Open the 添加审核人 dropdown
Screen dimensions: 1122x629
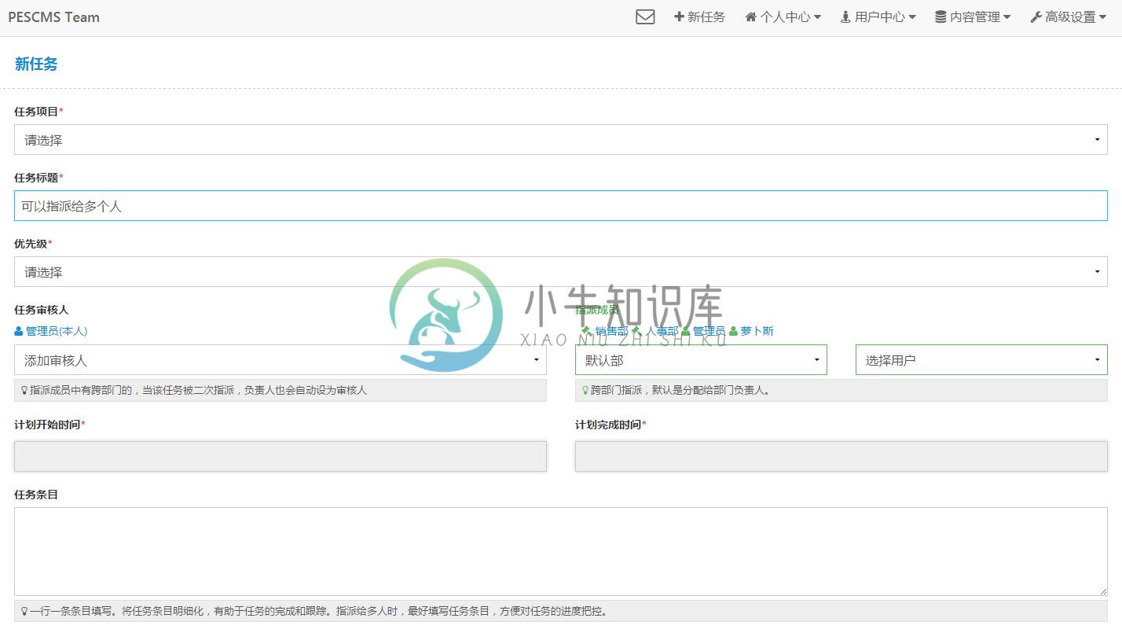280,360
